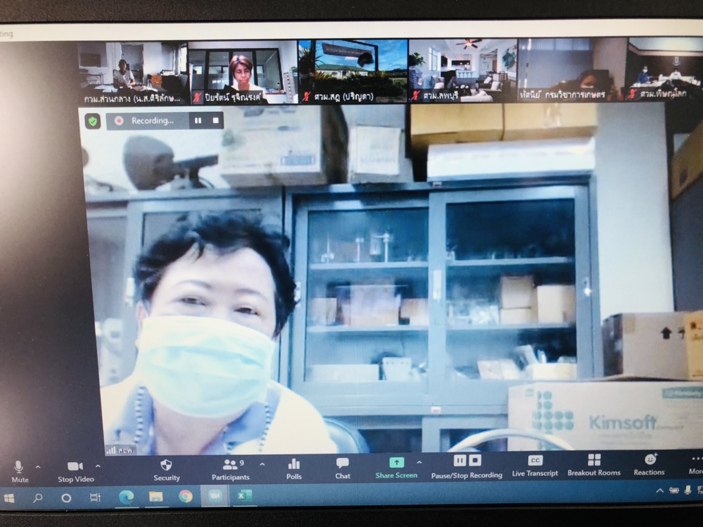
Task: Open the Windows Start menu
Action: pos(9,498)
